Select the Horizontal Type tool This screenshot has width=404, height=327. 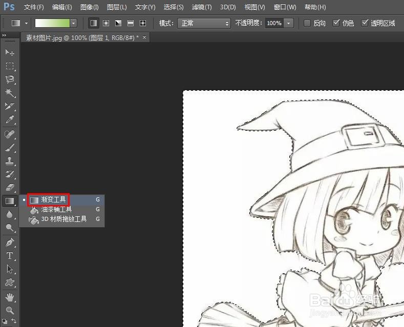click(x=10, y=256)
